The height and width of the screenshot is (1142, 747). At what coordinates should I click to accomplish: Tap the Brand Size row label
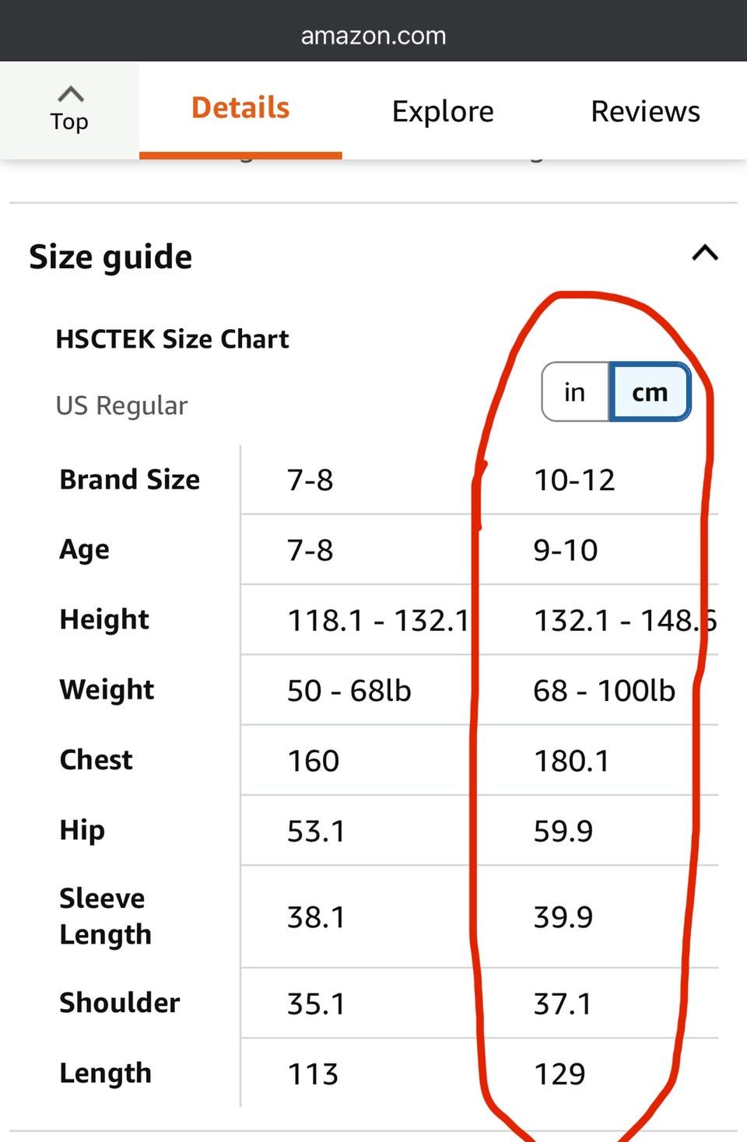(x=130, y=479)
